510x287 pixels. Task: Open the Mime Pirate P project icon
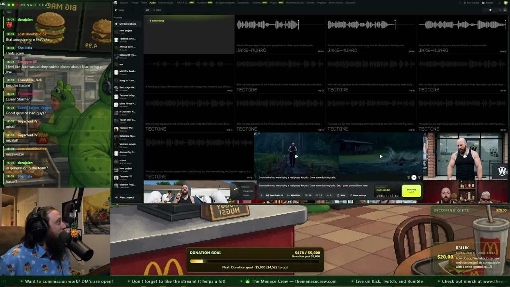click(116, 104)
